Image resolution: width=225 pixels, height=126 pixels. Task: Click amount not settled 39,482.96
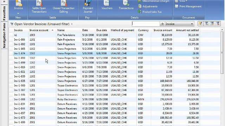click(x=193, y=122)
